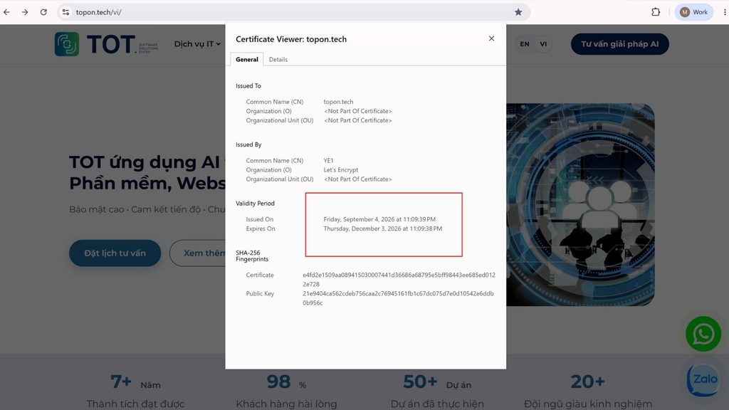Click the Let's Encrypt organization value
Image resolution: width=729 pixels, height=410 pixels.
click(x=341, y=169)
